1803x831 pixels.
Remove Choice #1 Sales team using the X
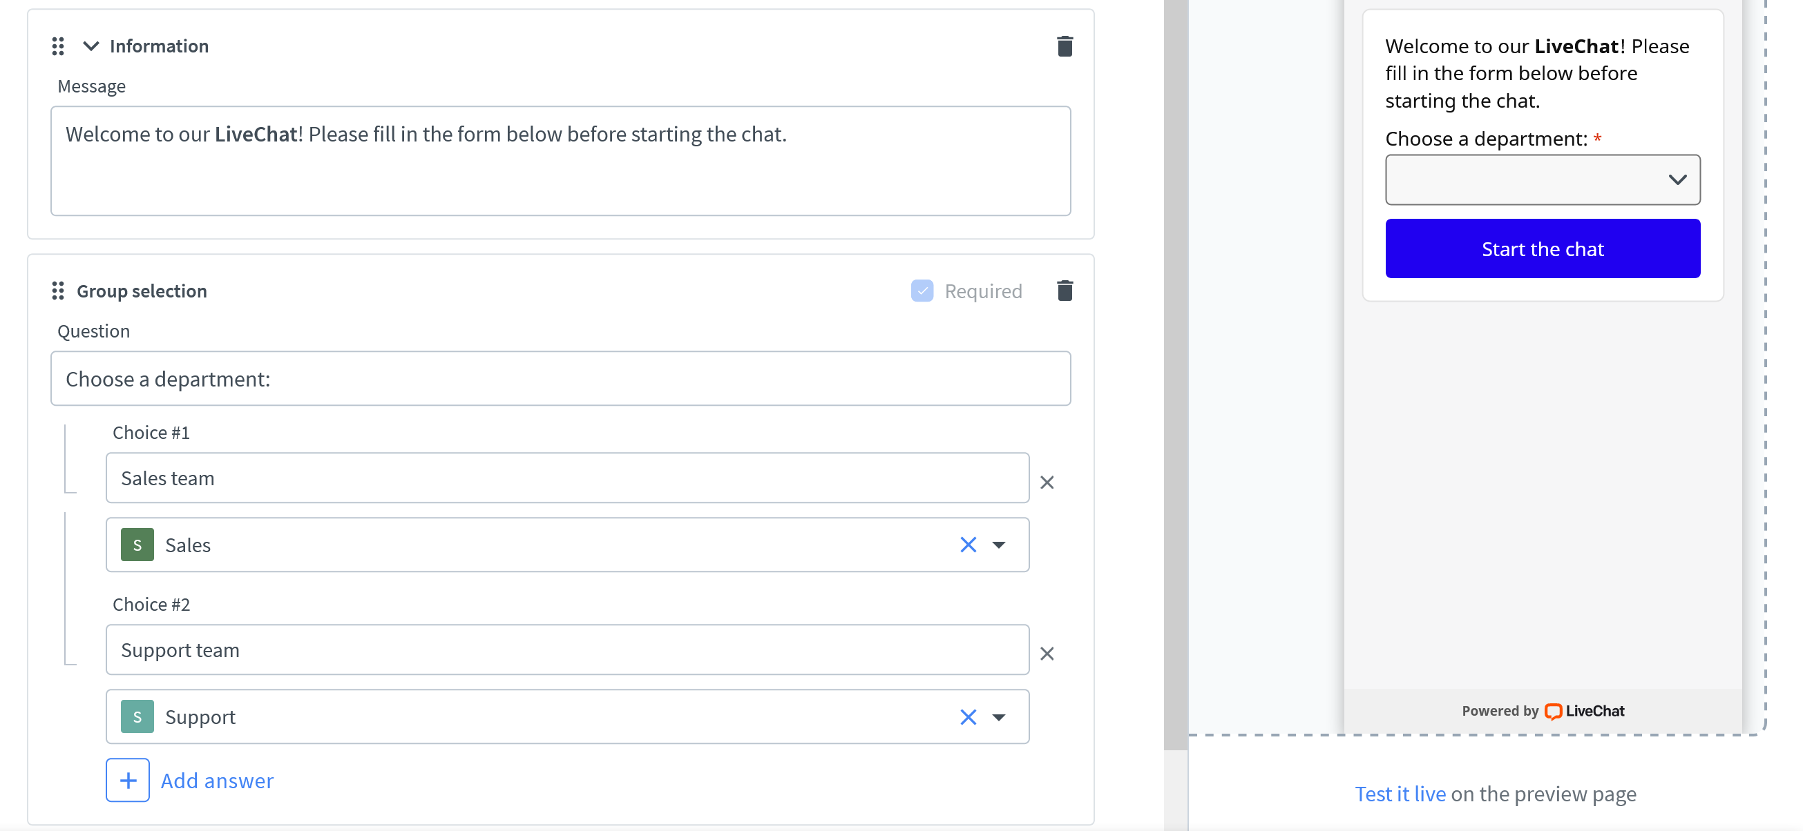1047,482
